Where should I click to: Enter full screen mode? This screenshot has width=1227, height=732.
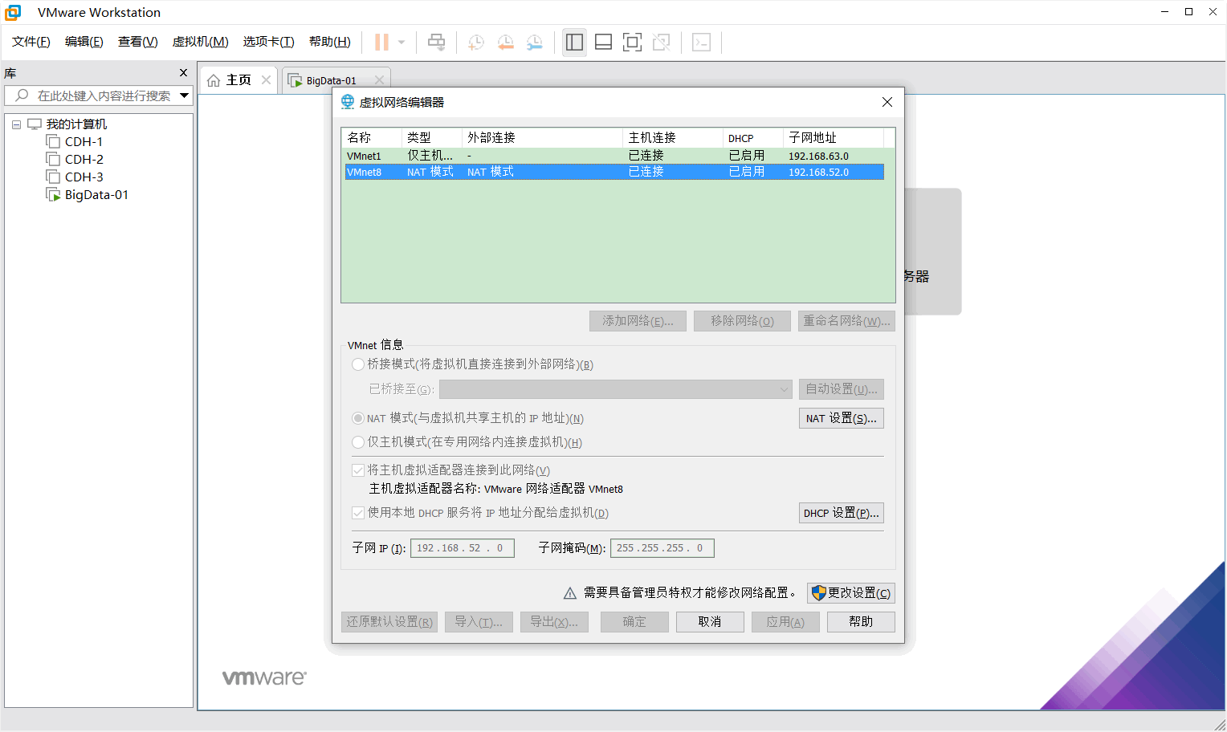point(632,42)
